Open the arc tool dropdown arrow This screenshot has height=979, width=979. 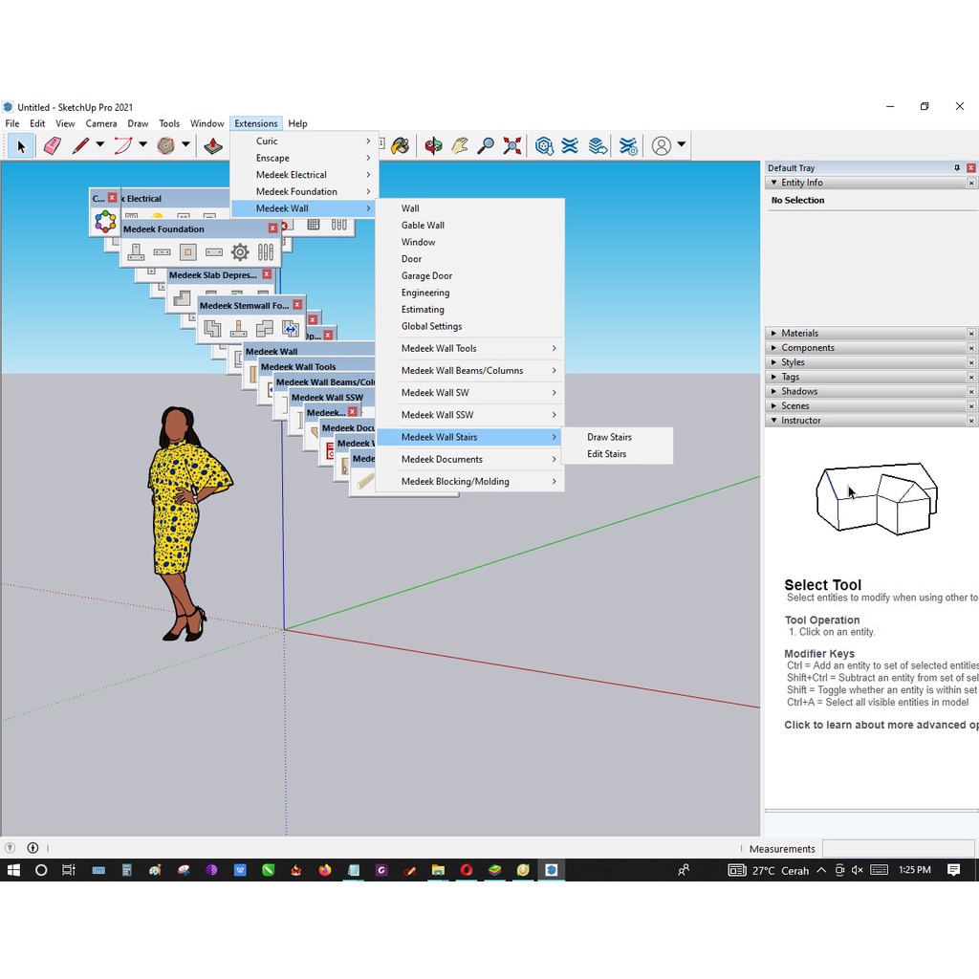143,144
